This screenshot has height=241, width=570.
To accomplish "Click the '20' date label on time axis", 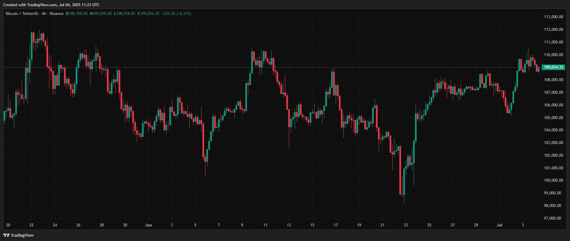I will 8,225.
